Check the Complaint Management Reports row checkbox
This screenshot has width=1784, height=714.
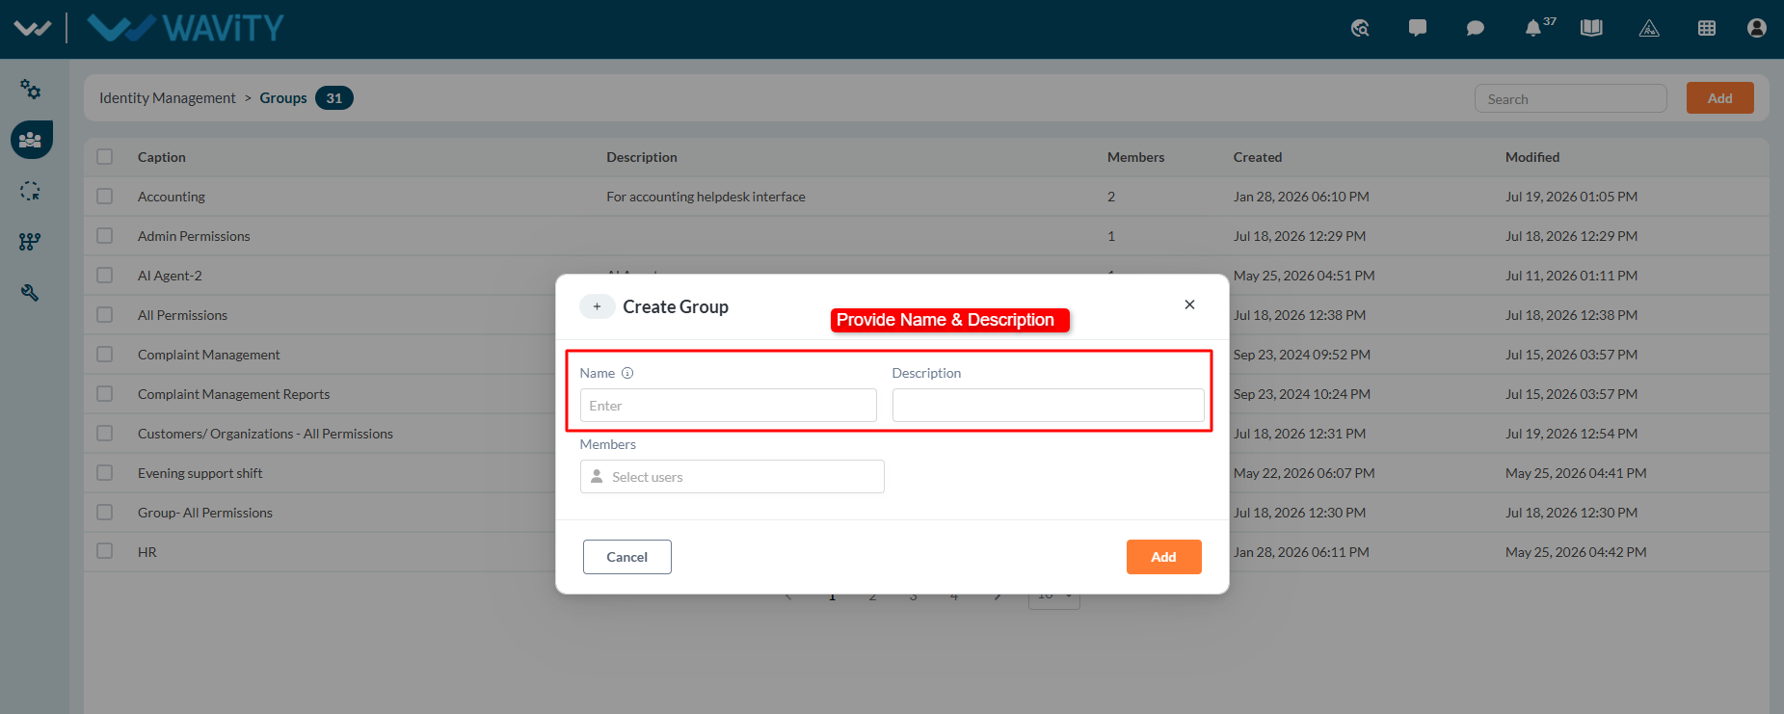[105, 394]
